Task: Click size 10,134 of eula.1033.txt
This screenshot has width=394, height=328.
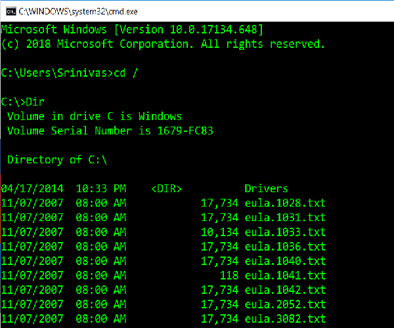Action: click(219, 232)
